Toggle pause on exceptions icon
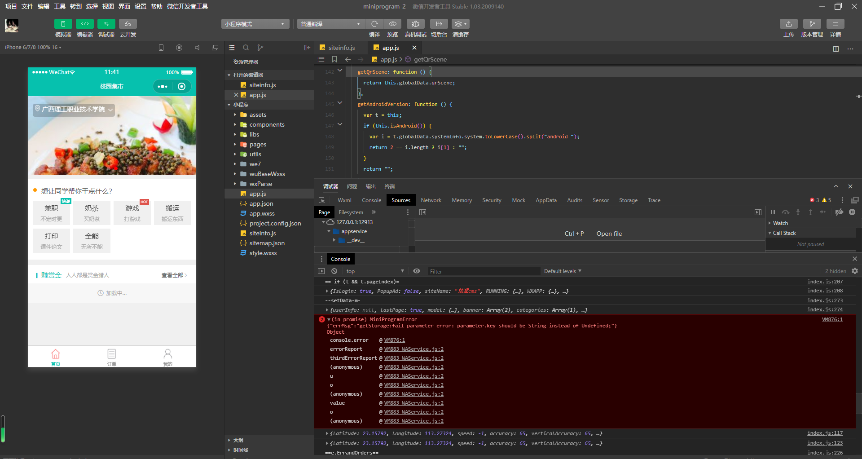The image size is (862, 459). [852, 212]
